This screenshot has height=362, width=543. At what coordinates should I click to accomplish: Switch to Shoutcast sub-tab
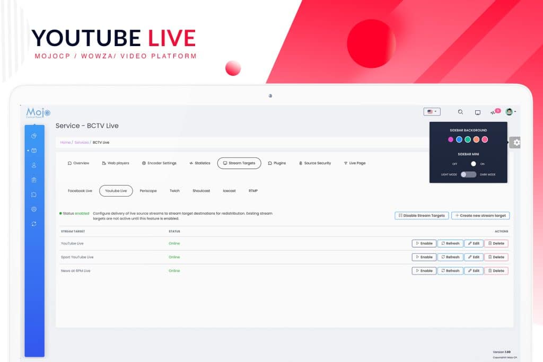coord(201,191)
